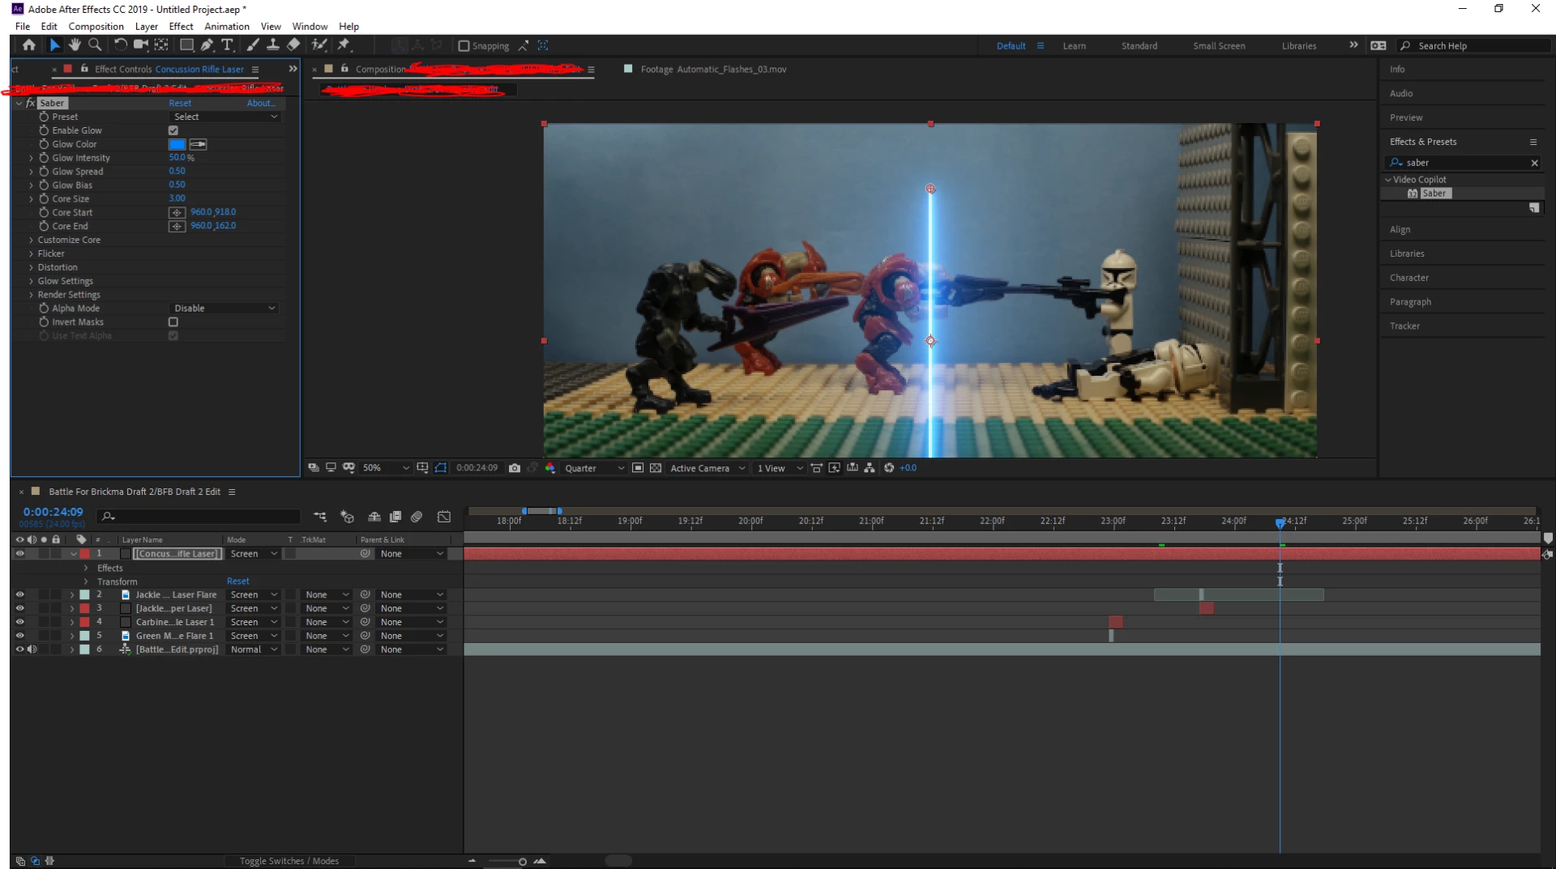Select the Rotation tool
Screen dimensions: 1556x869
pos(120,45)
